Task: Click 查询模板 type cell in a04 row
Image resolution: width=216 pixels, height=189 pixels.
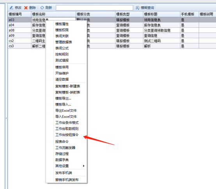Action: point(129,25)
